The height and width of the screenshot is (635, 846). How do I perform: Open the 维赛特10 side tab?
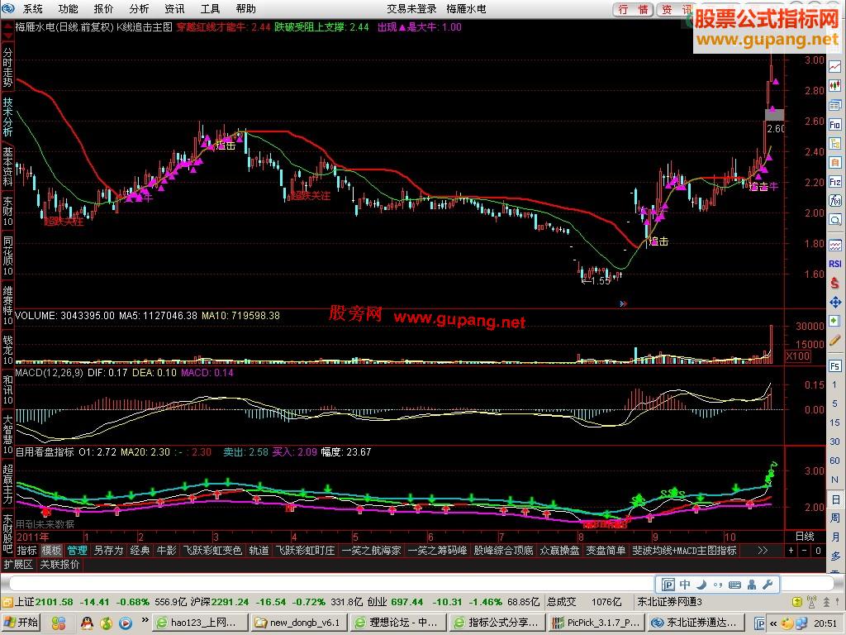click(7, 306)
